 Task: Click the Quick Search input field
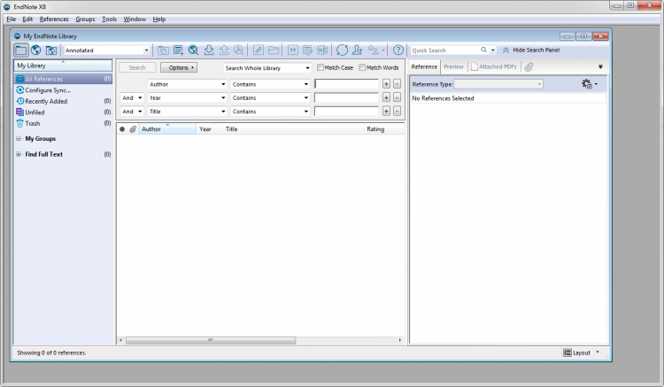(x=445, y=50)
